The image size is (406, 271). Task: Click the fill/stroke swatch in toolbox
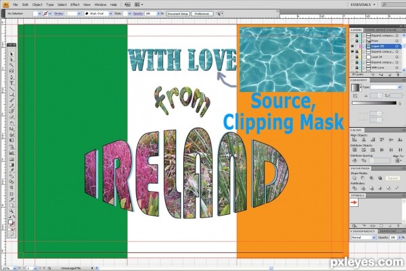(11, 222)
